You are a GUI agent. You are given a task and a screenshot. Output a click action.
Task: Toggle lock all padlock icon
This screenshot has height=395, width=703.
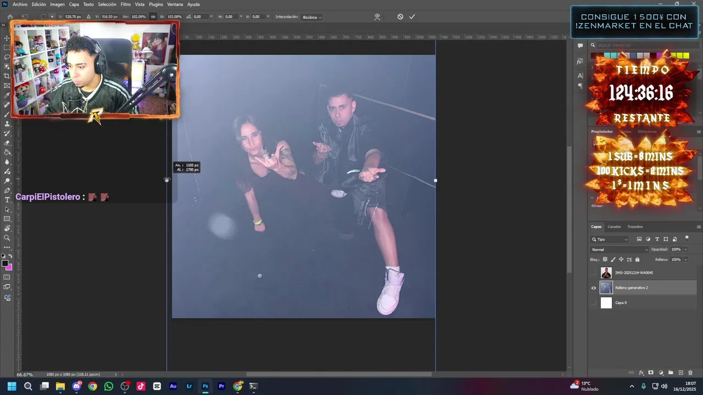(637, 259)
